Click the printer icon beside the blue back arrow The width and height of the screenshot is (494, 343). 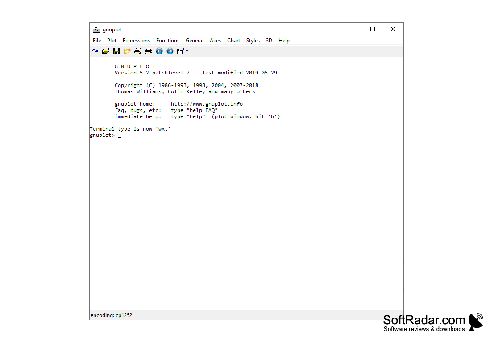149,51
